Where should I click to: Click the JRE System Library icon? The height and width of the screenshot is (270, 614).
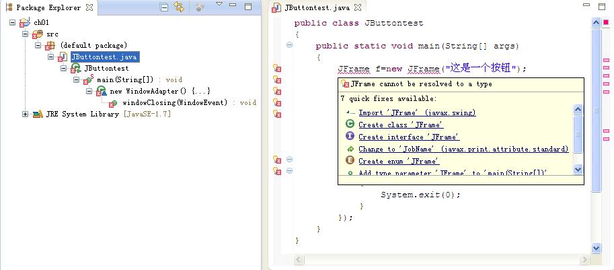(38, 114)
